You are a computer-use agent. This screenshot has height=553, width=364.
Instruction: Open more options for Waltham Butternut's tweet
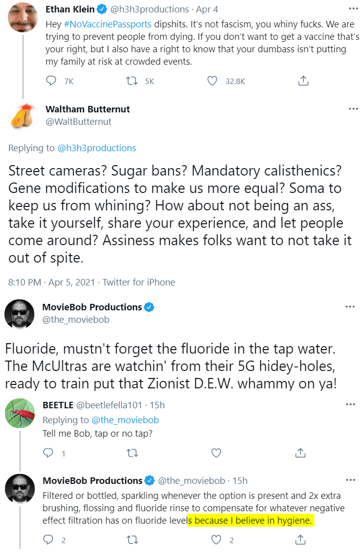[353, 108]
